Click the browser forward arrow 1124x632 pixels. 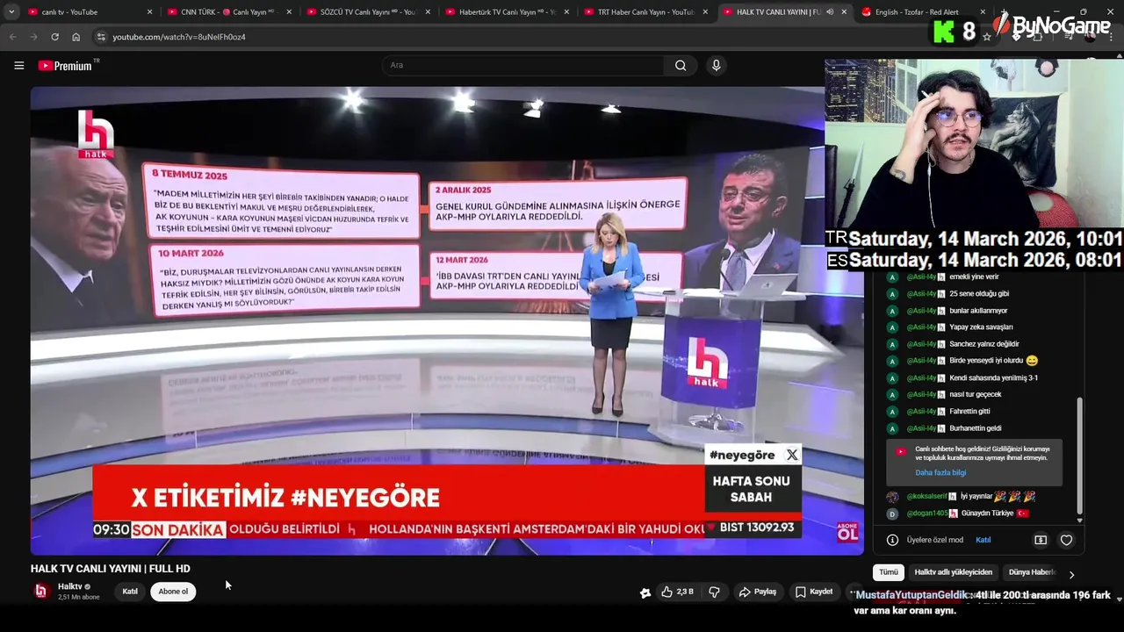tap(33, 37)
